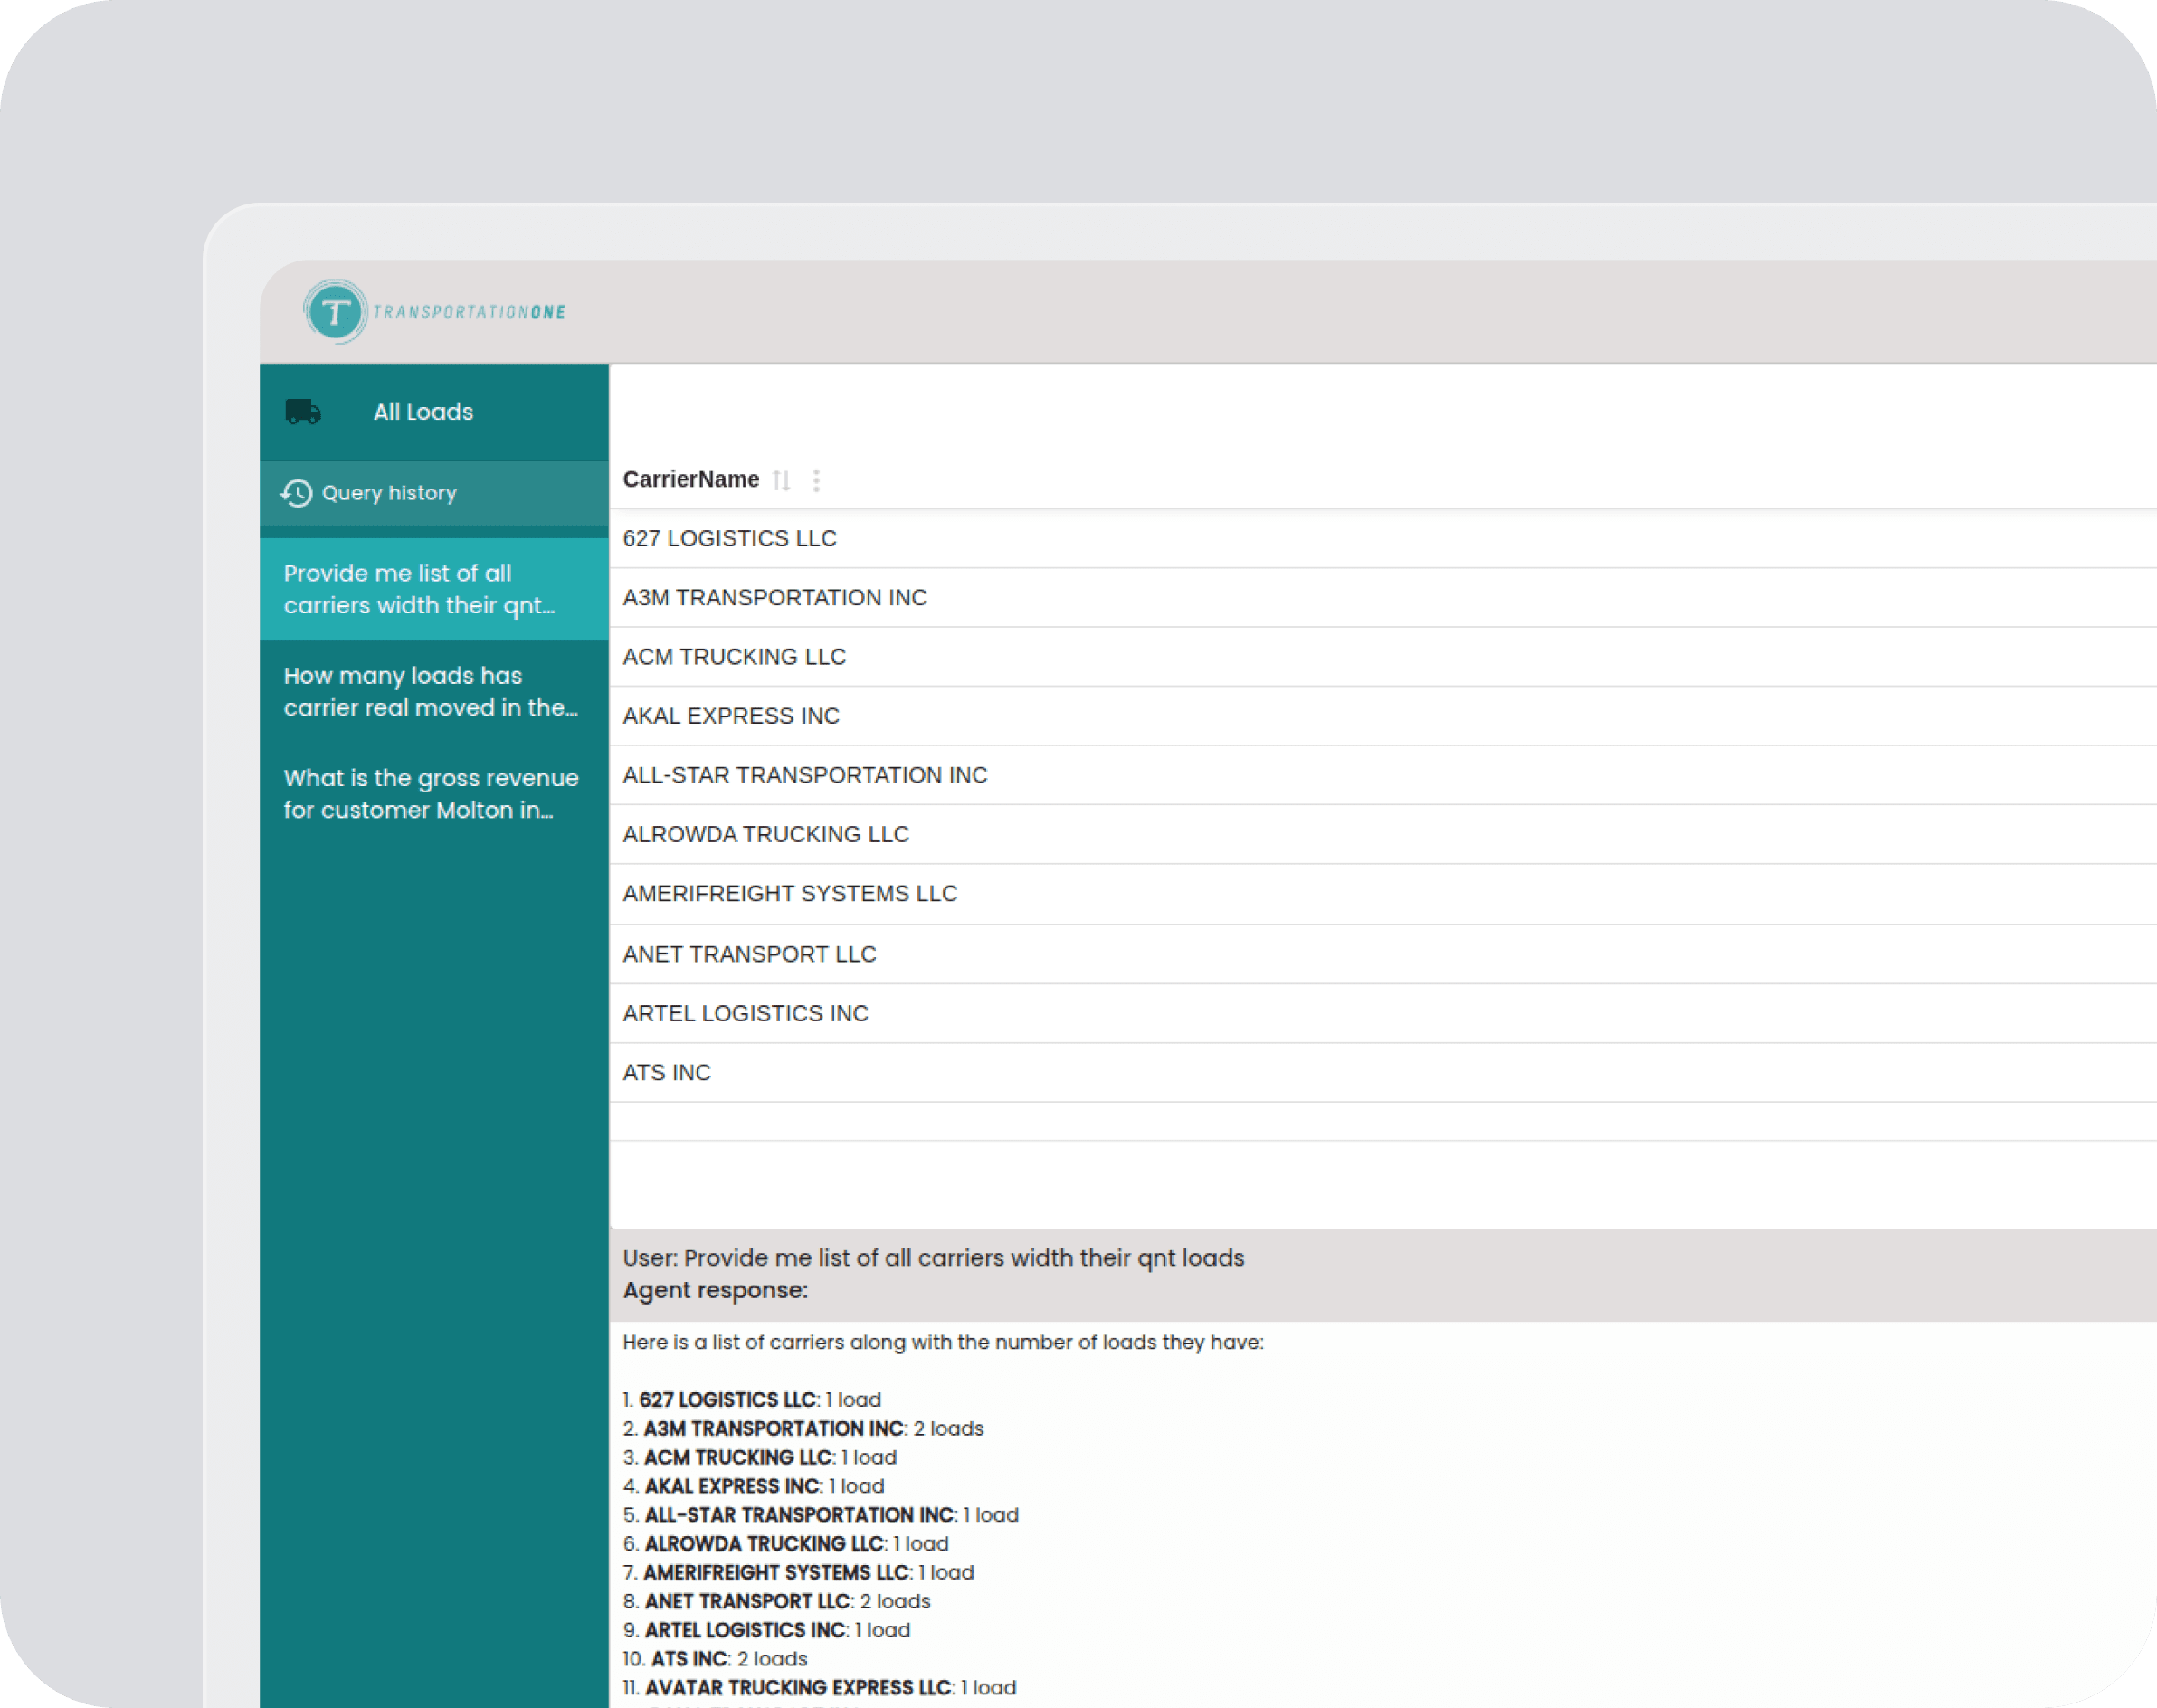Select the ATS INC table row

click(x=666, y=1073)
